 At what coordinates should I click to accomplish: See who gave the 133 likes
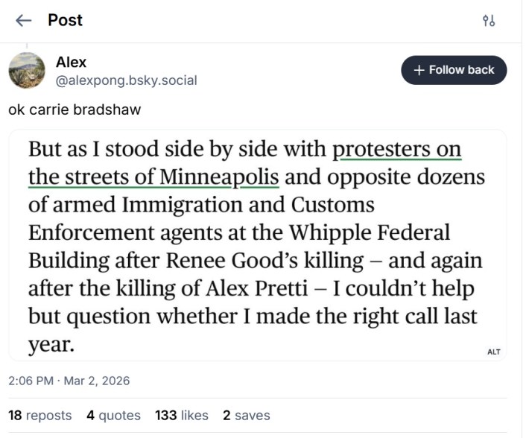pyautogui.click(x=182, y=416)
